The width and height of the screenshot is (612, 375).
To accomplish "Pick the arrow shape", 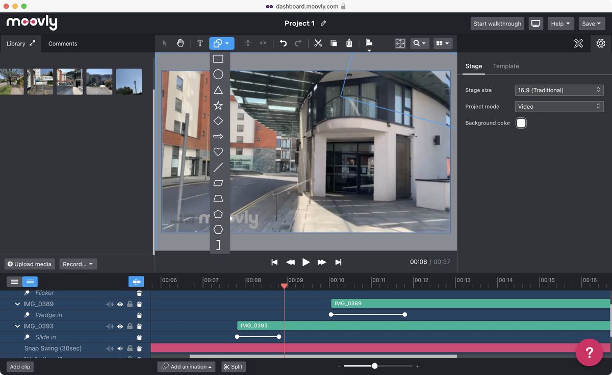I will (218, 136).
